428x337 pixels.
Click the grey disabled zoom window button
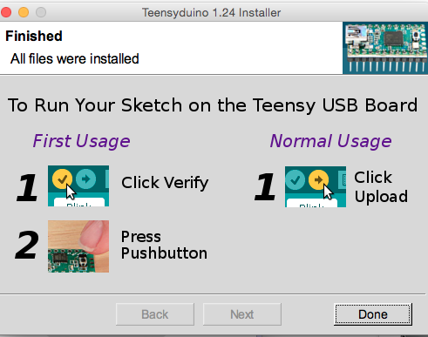[x=41, y=12]
